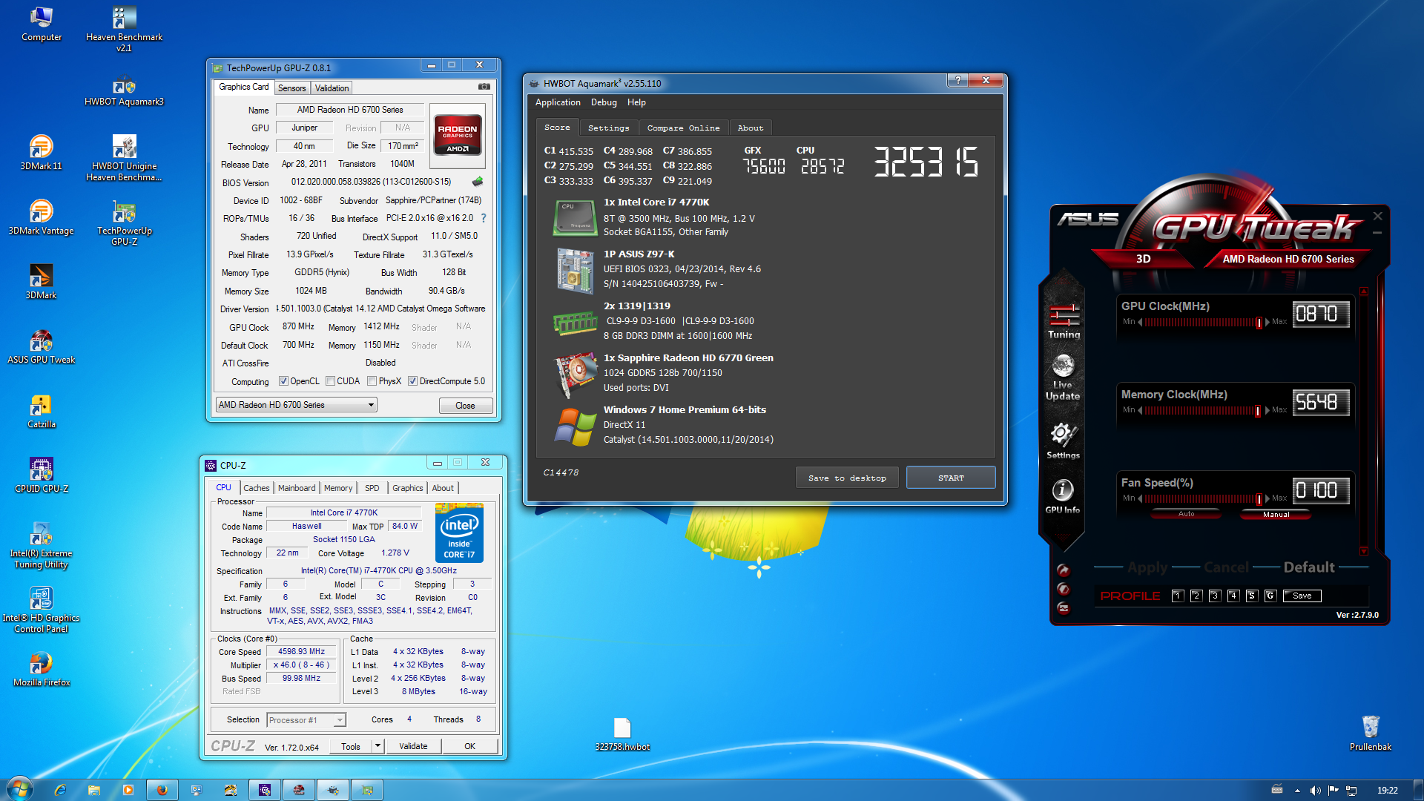The width and height of the screenshot is (1424, 801).
Task: Click the BIOS save chip icon in GPU-Z
Action: [478, 182]
